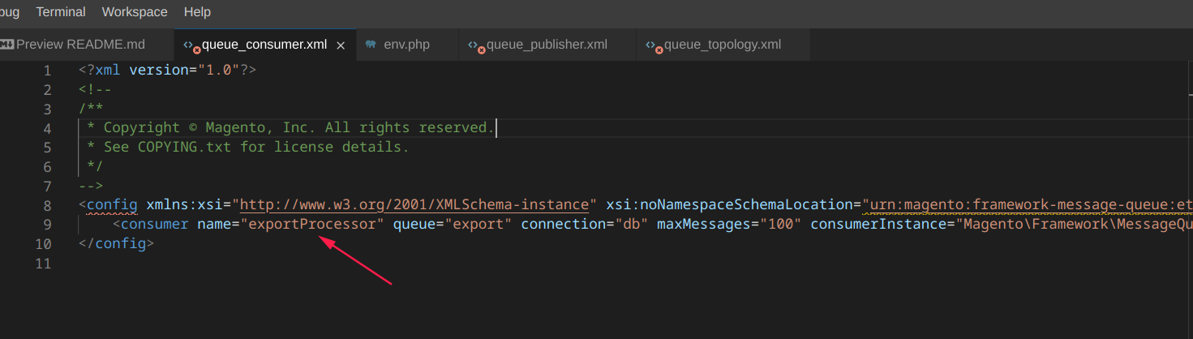Close the queue_consumer.xml tab
Image resolution: width=1193 pixels, height=339 pixels.
(341, 45)
